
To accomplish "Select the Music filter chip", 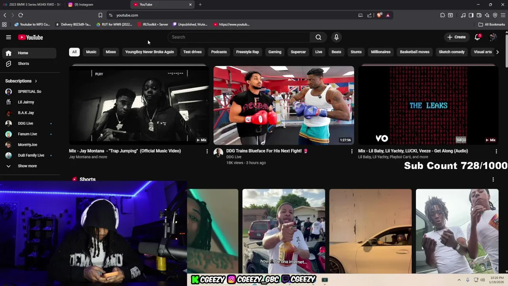I will [91, 52].
